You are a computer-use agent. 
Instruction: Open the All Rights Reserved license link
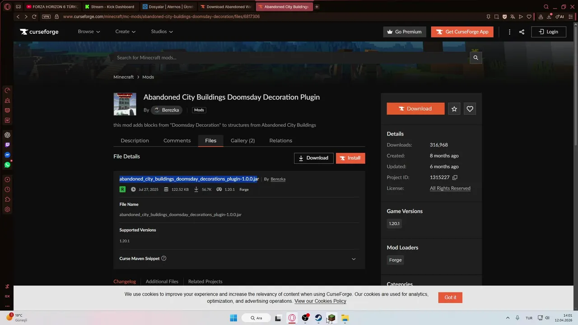coord(450,188)
